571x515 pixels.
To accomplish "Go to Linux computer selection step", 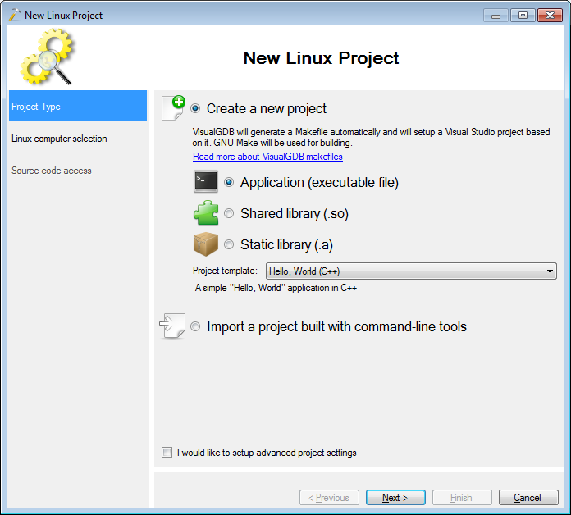I will (59, 139).
